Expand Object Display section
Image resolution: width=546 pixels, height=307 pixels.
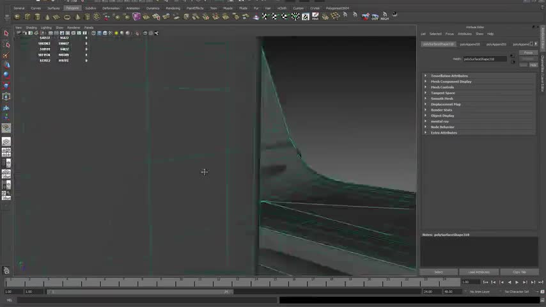click(x=426, y=115)
